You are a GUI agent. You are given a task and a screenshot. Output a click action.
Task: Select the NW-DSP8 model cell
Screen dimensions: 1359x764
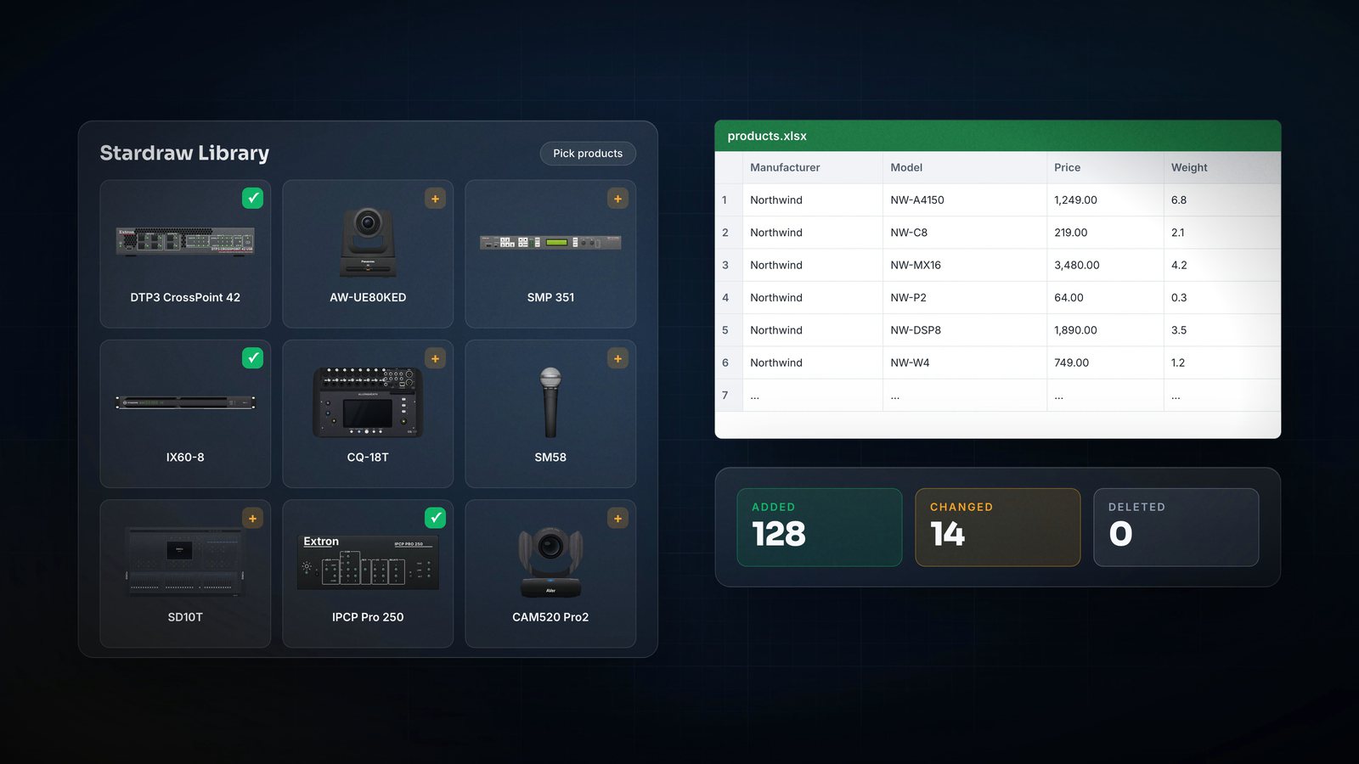click(x=965, y=330)
